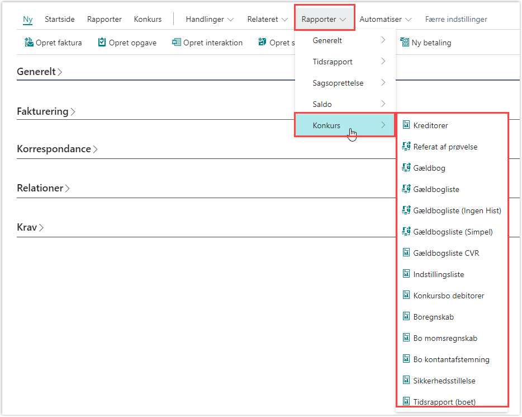
Task: Choose Gældbogsliste CVR report
Action: pyautogui.click(x=446, y=253)
